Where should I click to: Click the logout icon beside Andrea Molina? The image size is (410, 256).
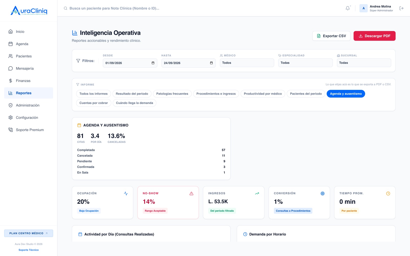coord(401,8)
